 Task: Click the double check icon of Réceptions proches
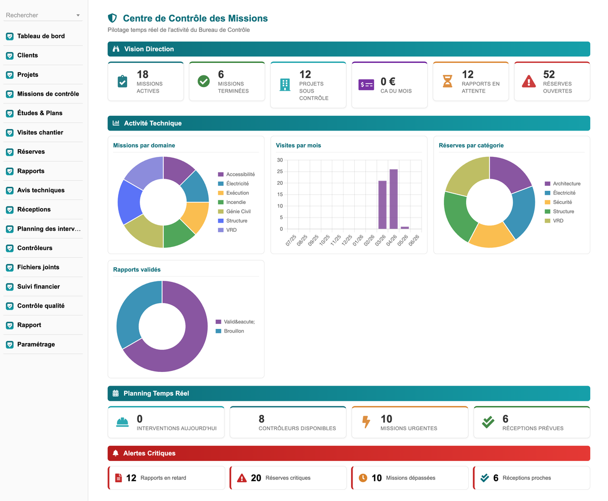[x=484, y=478]
